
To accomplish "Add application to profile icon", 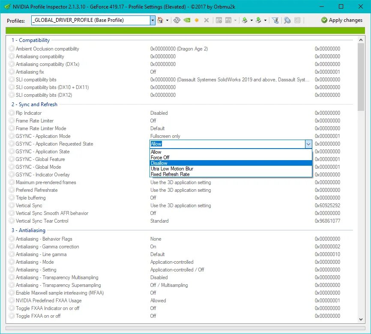I will [x=219, y=20].
